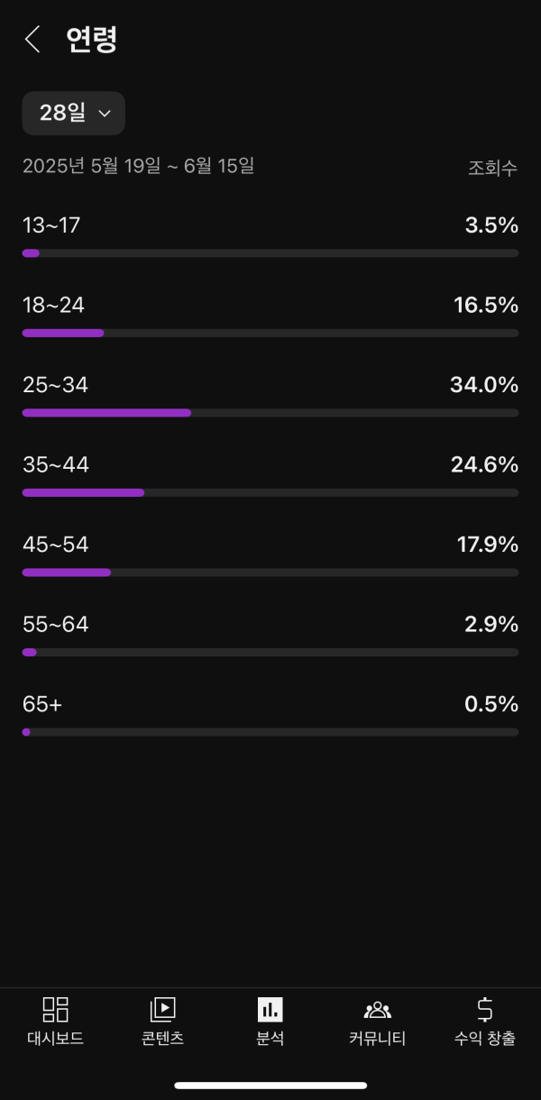Screen dimensions: 541x1100
Task: Click the 34.0% percentage value
Action: pyautogui.click(x=484, y=385)
